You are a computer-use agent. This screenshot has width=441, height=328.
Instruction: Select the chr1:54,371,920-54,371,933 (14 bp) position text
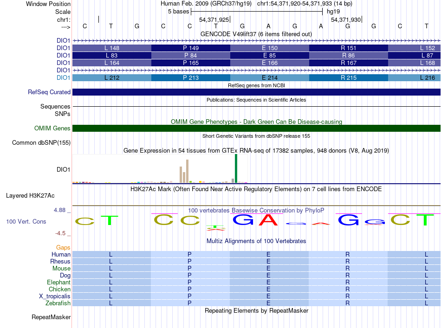pos(305,4)
